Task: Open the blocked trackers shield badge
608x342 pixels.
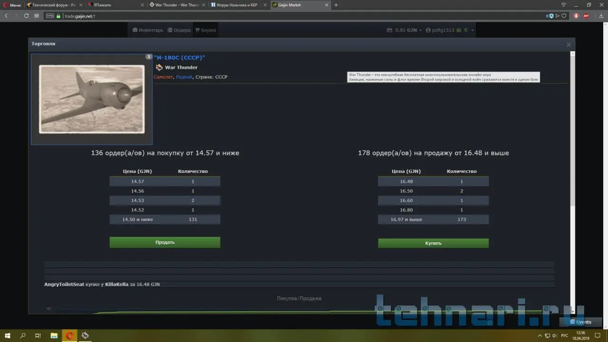Action: point(550,16)
